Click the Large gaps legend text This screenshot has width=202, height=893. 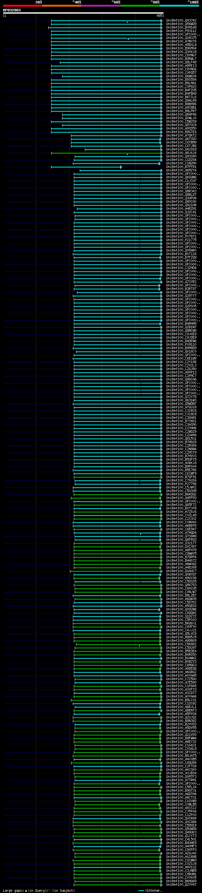pos(39,890)
